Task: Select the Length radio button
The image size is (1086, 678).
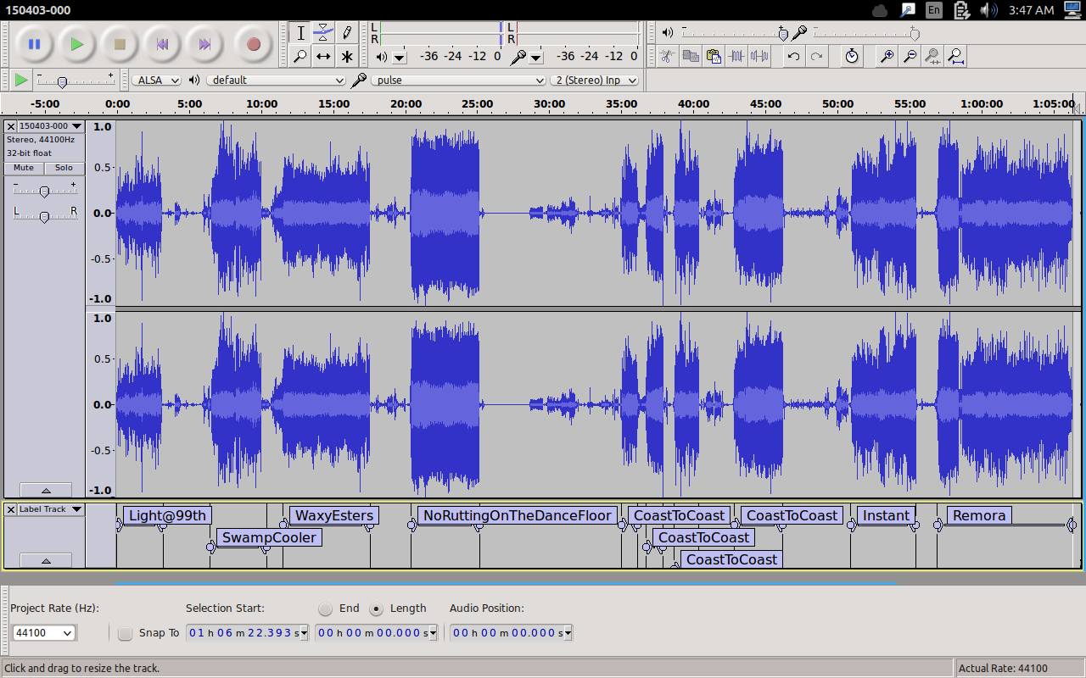Action: pyautogui.click(x=377, y=609)
